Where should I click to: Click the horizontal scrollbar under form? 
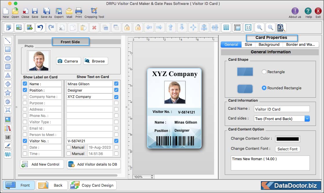pos(68,175)
